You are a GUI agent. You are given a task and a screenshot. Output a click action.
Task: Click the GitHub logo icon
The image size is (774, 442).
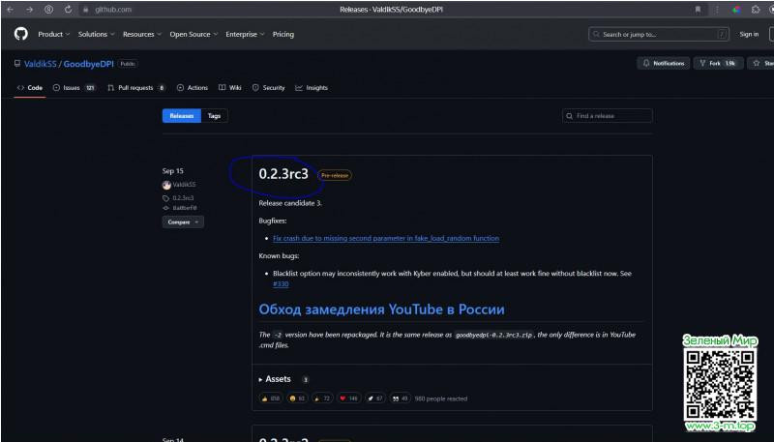click(x=20, y=34)
